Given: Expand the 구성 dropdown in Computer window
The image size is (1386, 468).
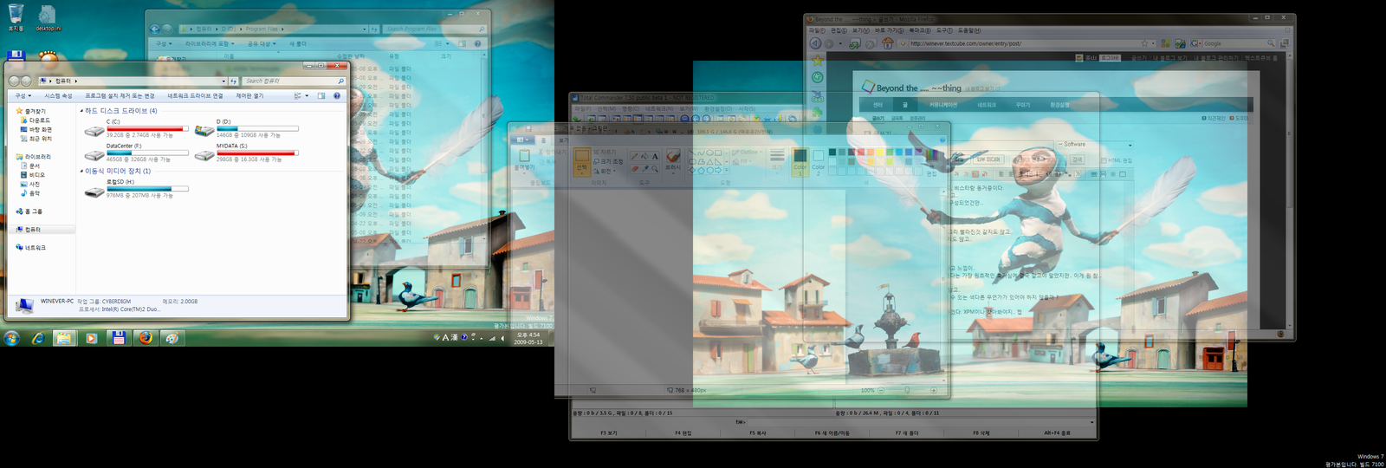Looking at the screenshot, I should point(23,95).
